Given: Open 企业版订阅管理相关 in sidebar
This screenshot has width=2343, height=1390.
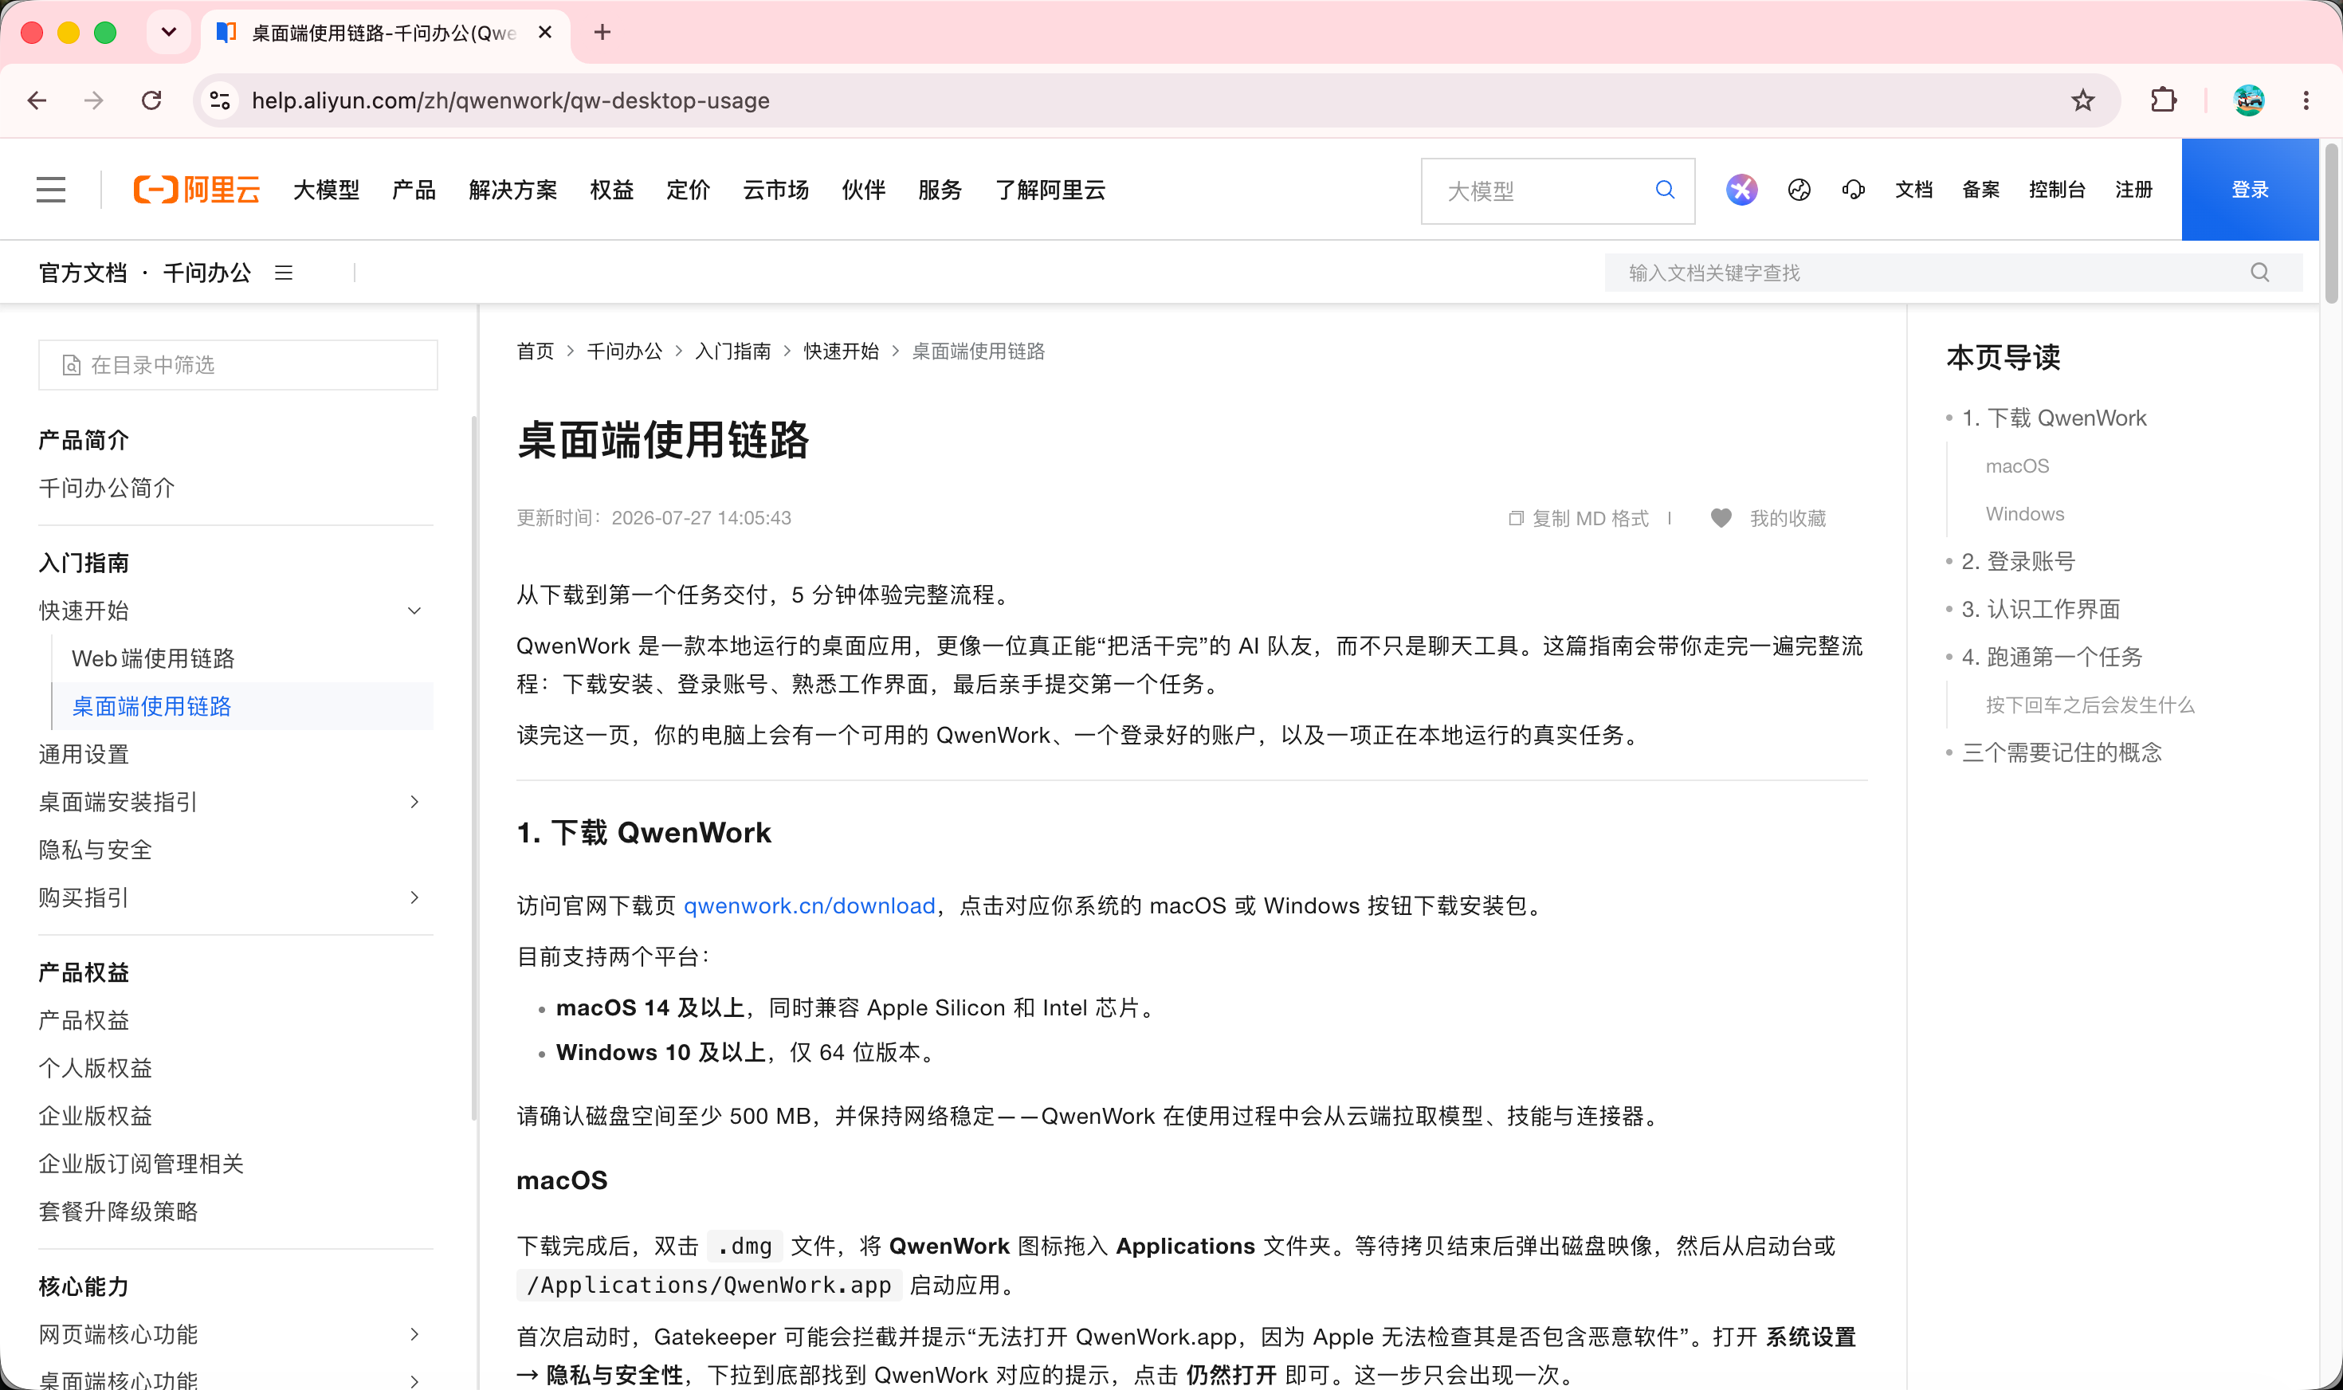Looking at the screenshot, I should coord(141,1164).
